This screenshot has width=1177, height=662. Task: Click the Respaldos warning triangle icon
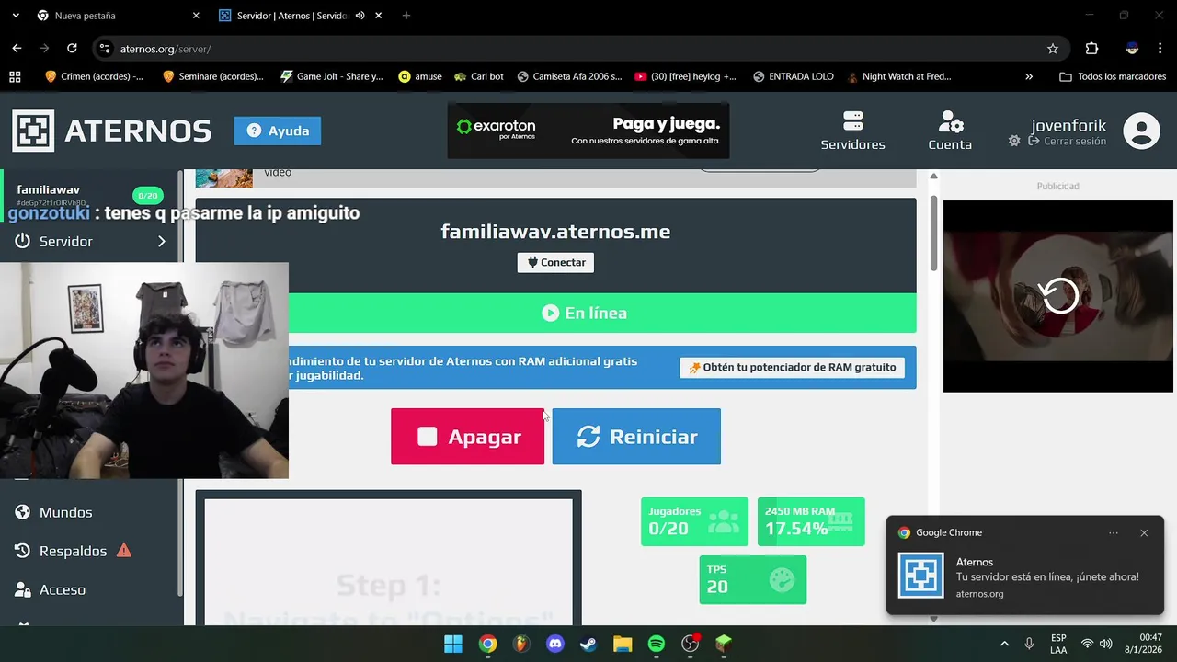(x=124, y=551)
